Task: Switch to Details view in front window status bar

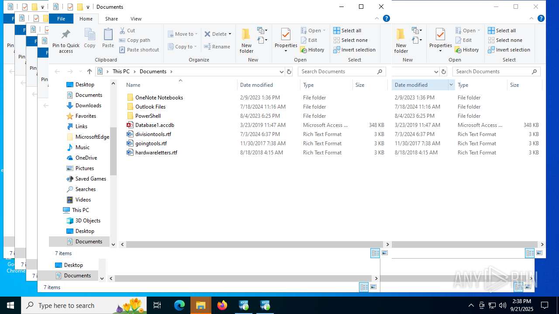Action: click(375, 253)
